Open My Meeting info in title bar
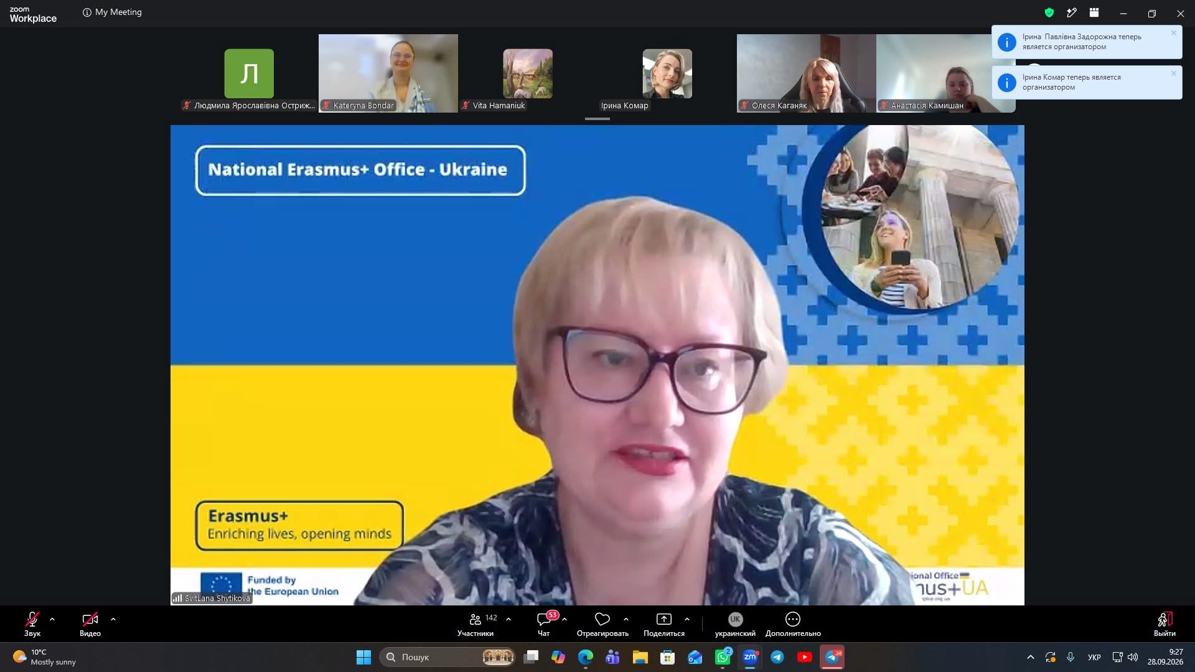The height and width of the screenshot is (672, 1195). [113, 12]
